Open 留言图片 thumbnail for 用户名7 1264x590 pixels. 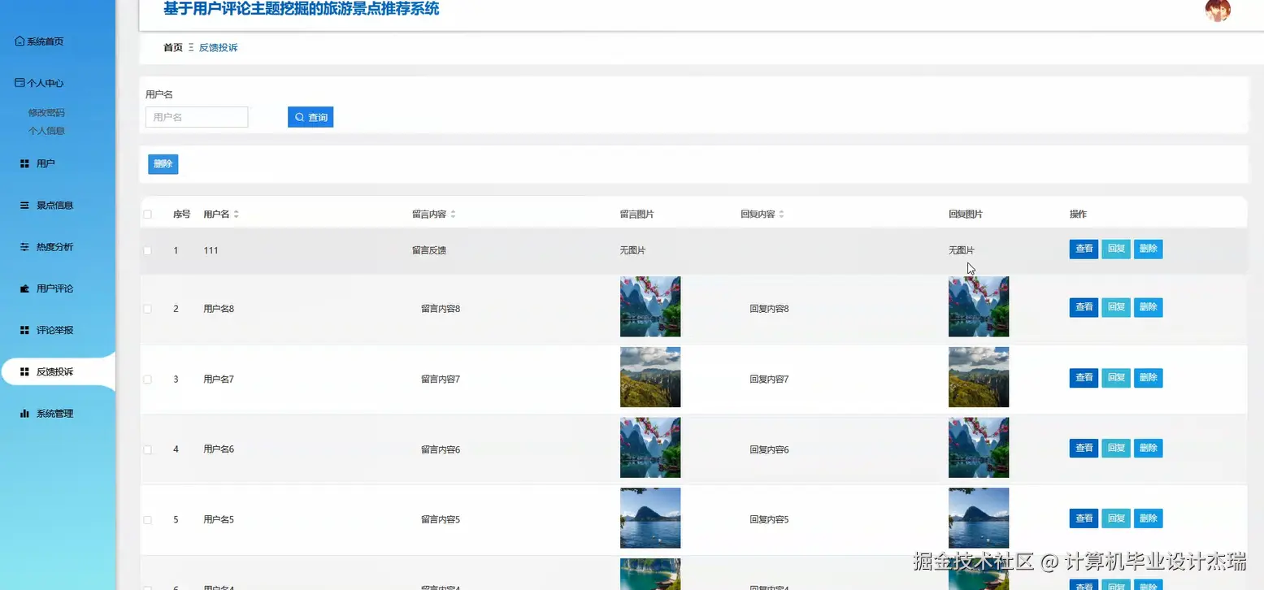[x=650, y=377]
